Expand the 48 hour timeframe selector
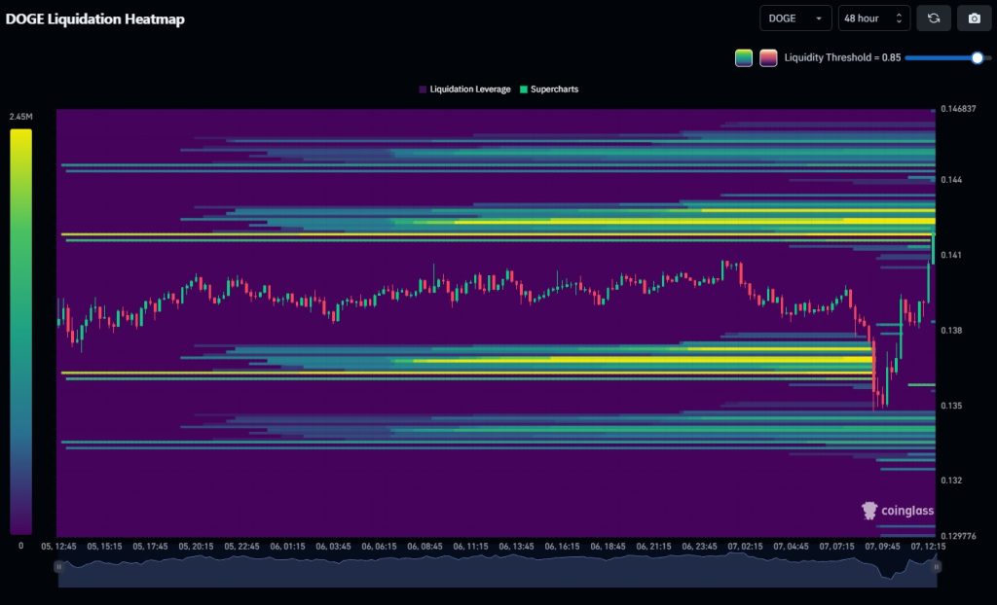This screenshot has width=997, height=605. pyautogui.click(x=874, y=18)
